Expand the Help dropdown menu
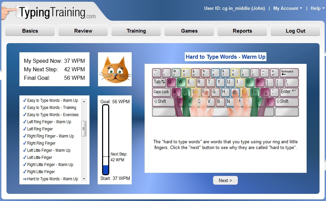 [317, 8]
